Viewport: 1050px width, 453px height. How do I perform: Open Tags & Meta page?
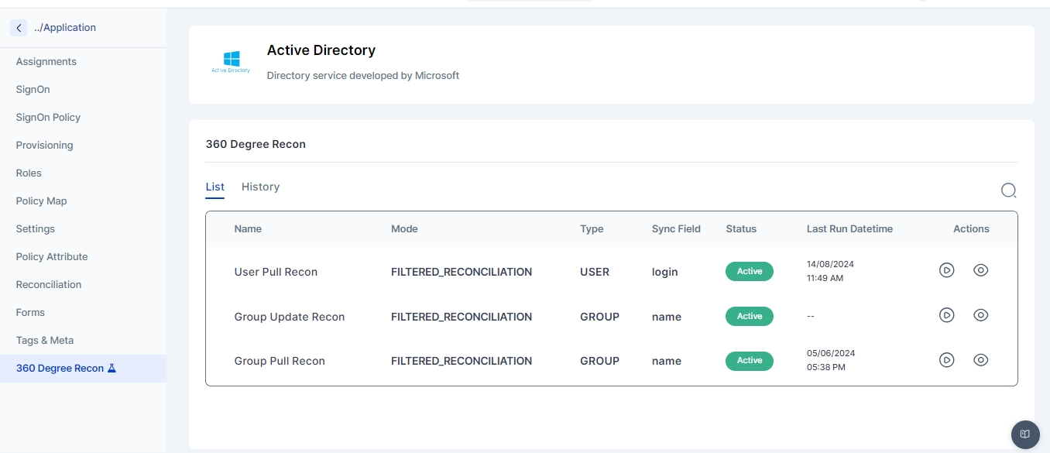click(x=45, y=341)
